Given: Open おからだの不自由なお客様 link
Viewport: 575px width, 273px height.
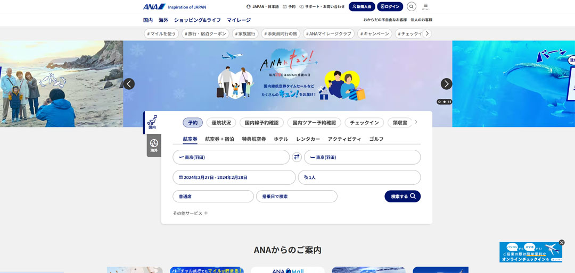Looking at the screenshot, I should tap(385, 20).
